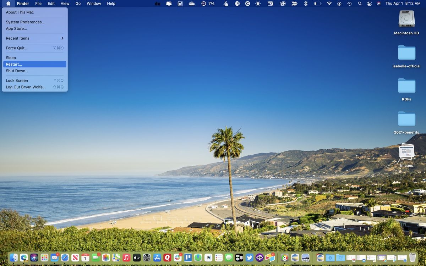Open Photos from the Dock
Viewport: 426px width, 266px height.
pos(106,257)
